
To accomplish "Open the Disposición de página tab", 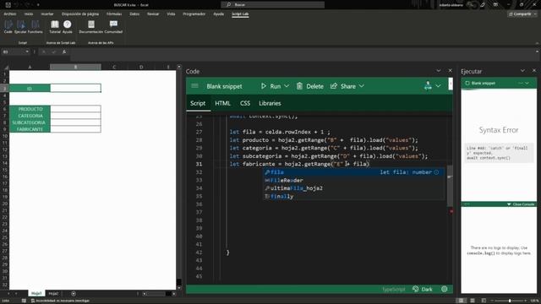I will click(x=80, y=14).
